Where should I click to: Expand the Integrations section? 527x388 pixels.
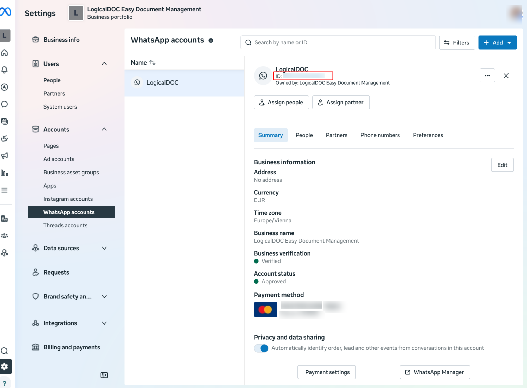tap(104, 323)
